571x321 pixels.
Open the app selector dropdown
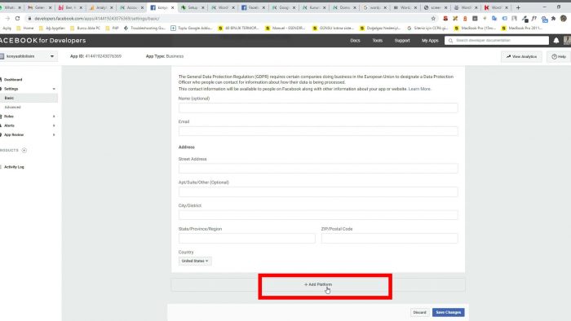click(29, 56)
